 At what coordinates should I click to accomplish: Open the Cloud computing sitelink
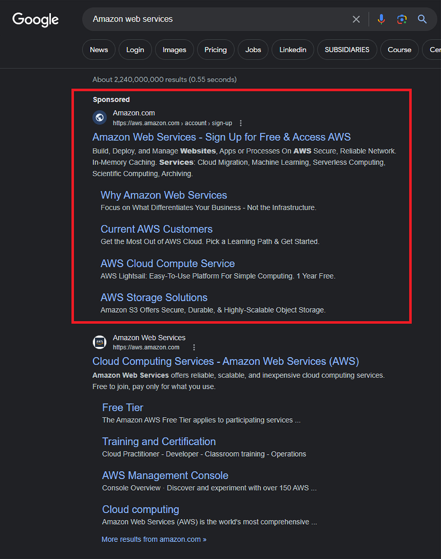[x=141, y=510]
